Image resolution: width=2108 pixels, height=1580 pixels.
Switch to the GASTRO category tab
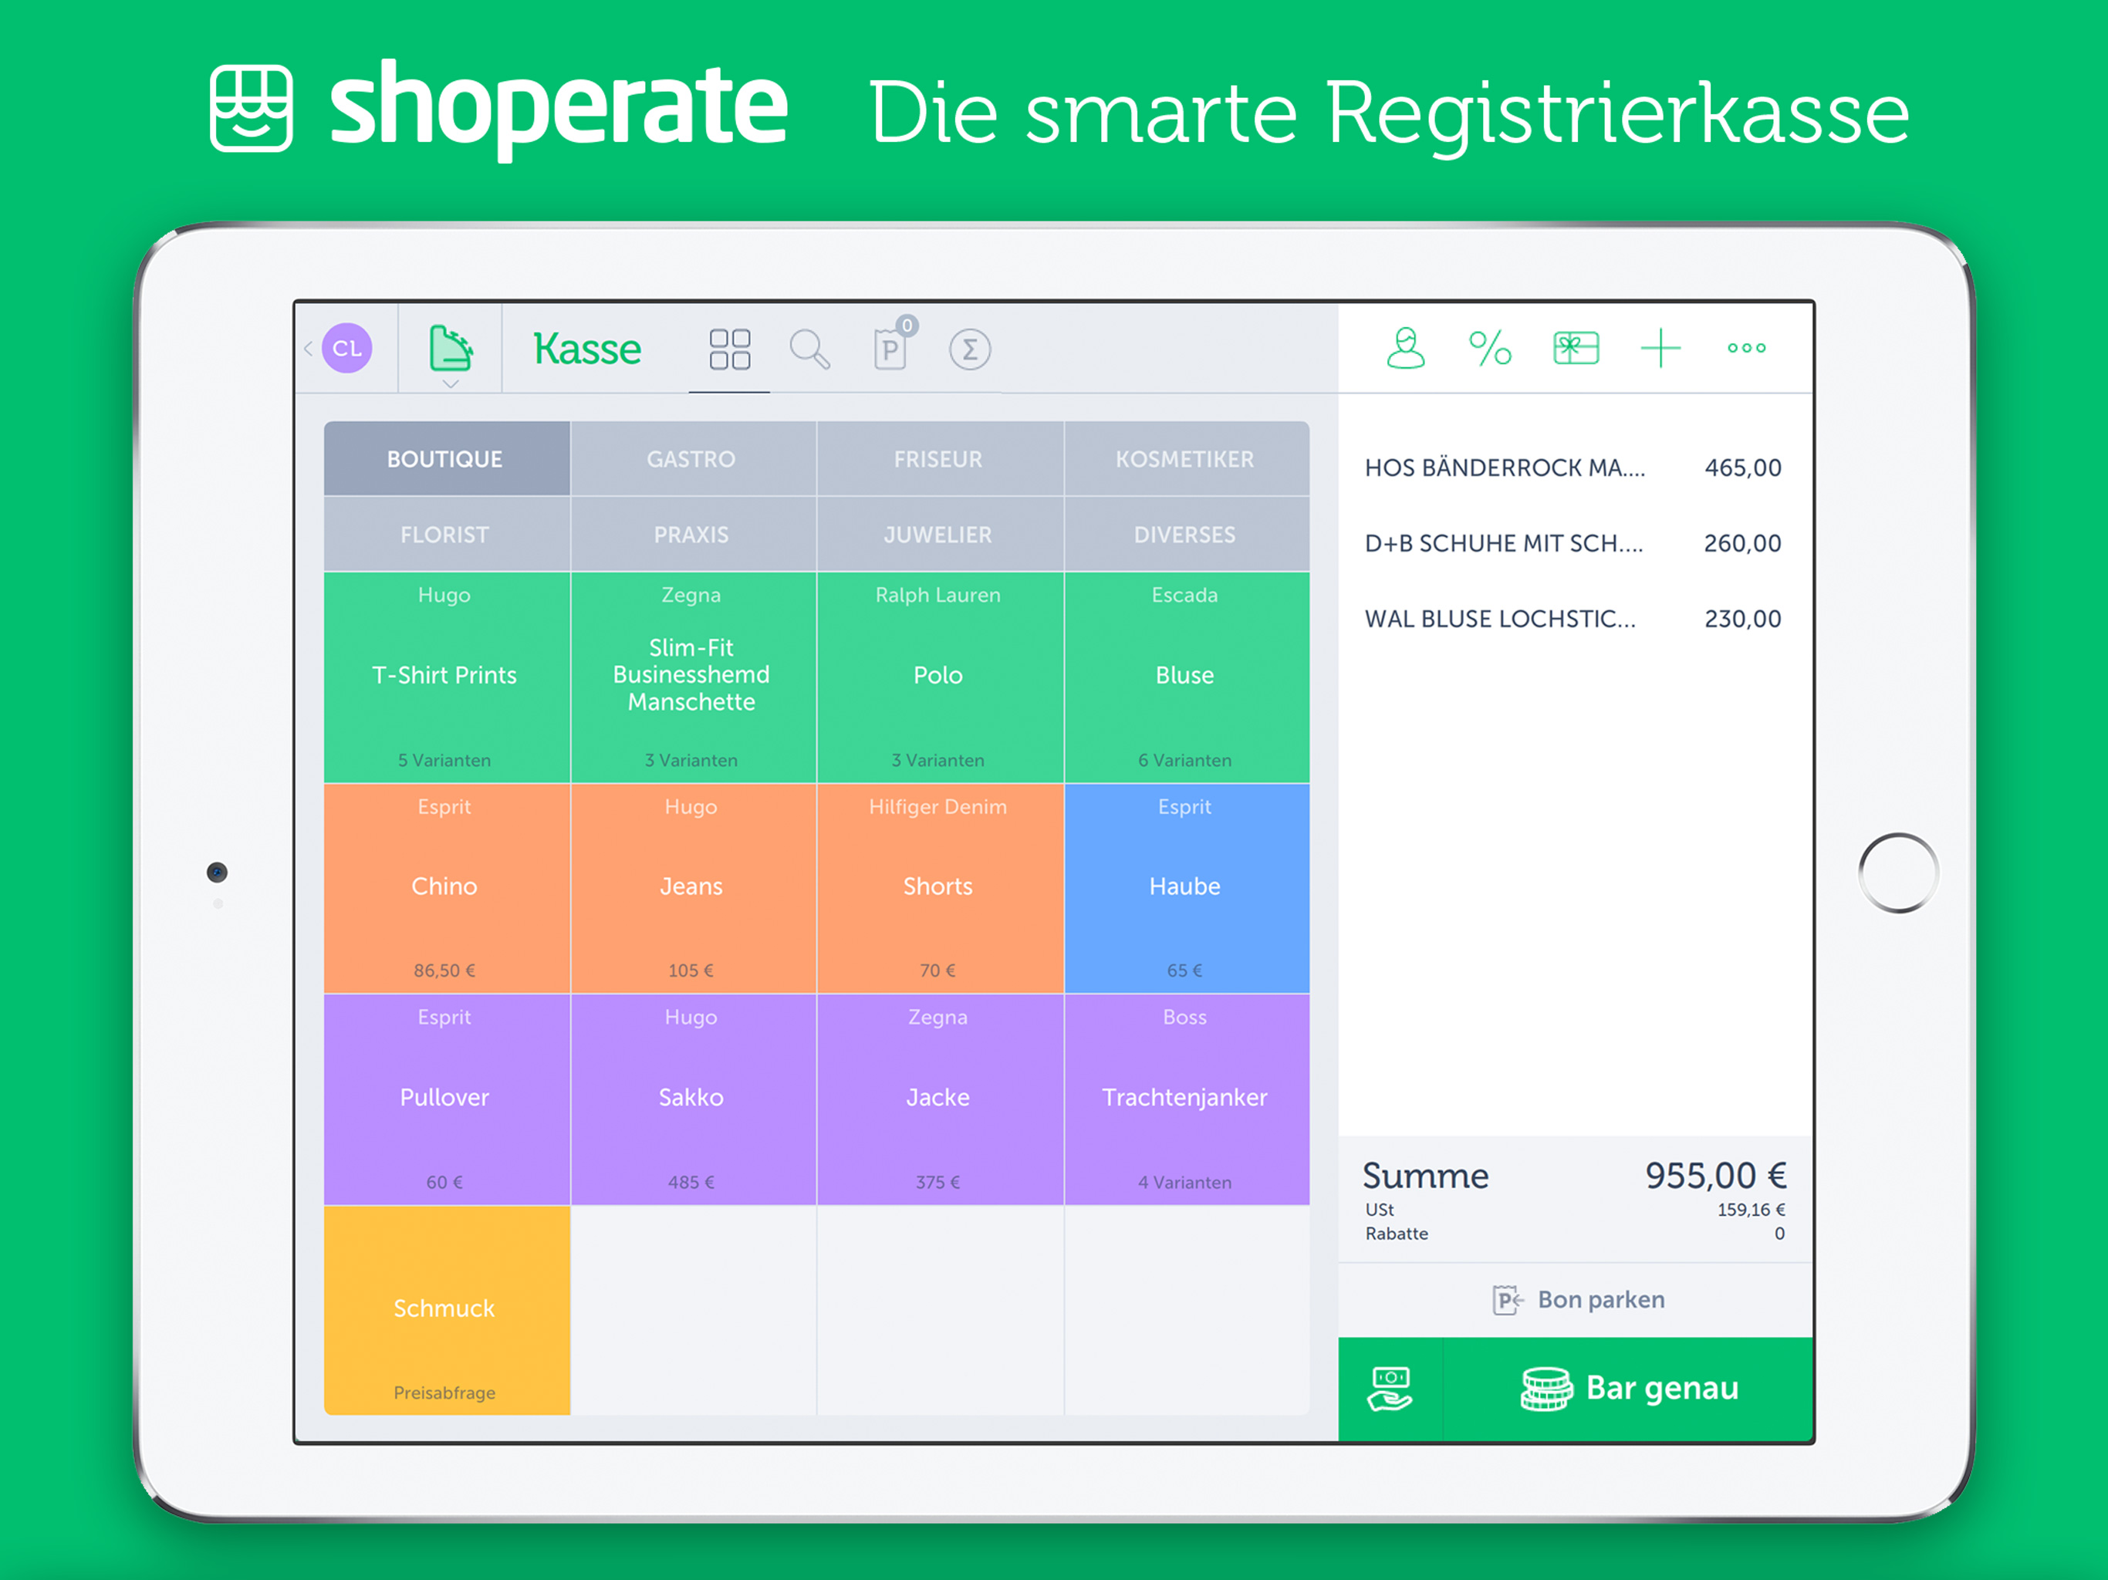(691, 459)
